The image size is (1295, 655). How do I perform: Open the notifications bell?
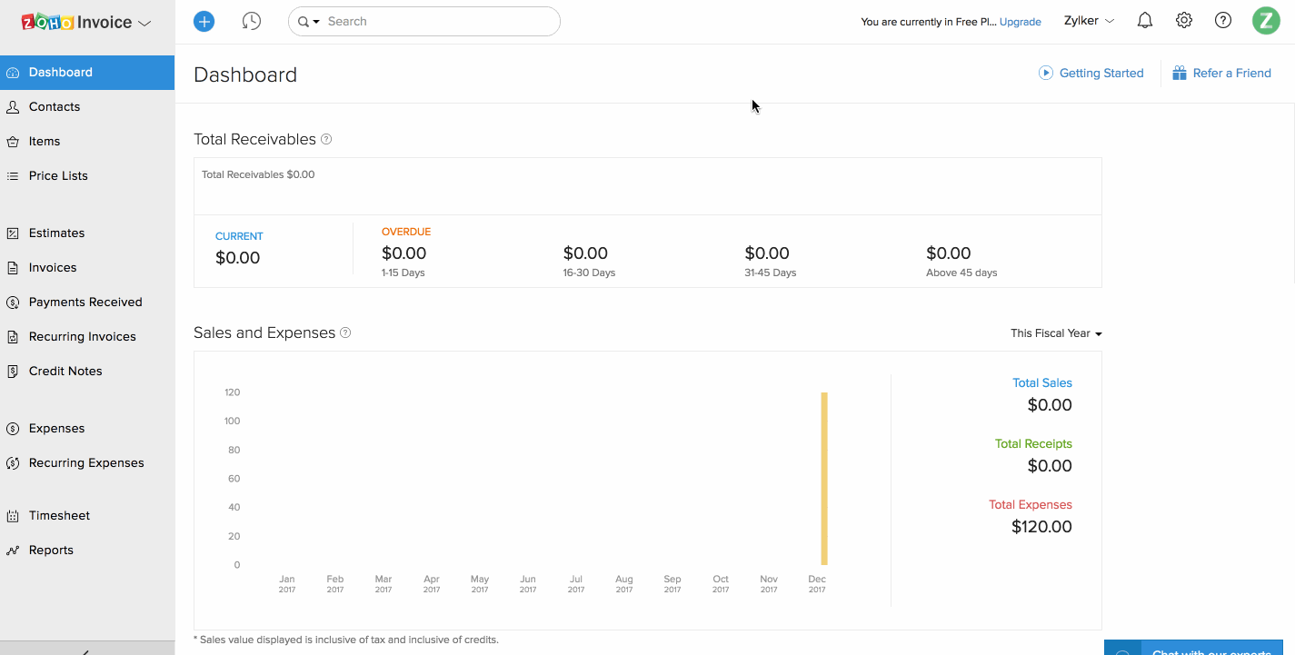pos(1145,21)
